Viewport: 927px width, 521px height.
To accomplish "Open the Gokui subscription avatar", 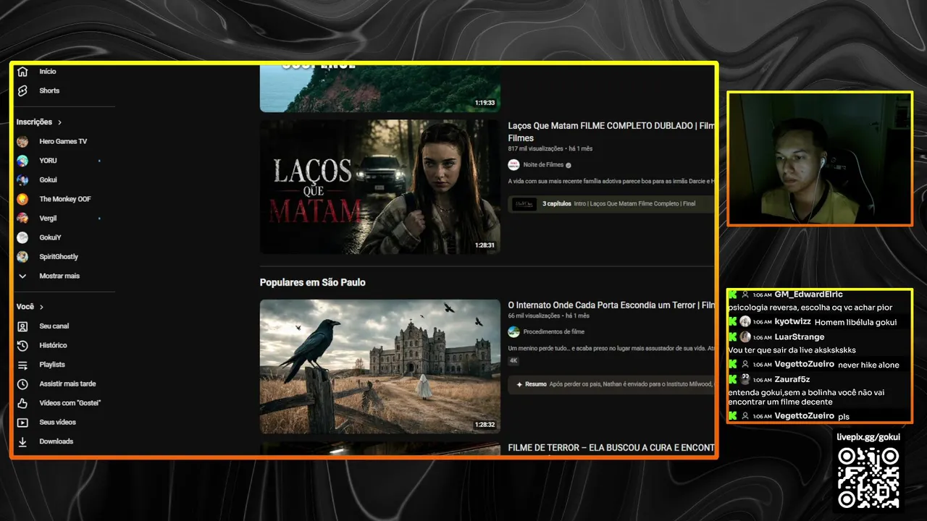I will pos(22,179).
